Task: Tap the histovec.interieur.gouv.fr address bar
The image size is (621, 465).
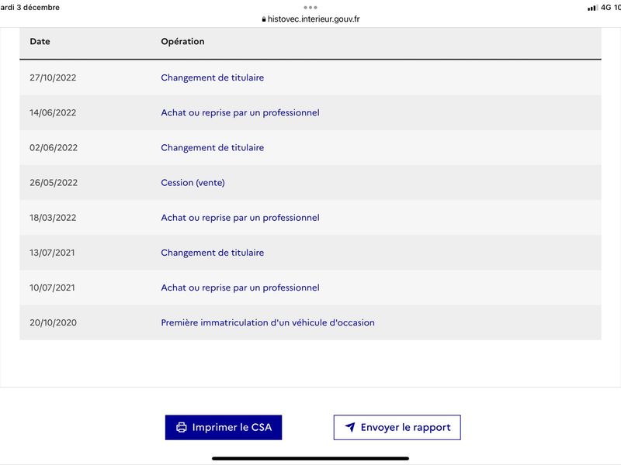Action: coord(311,19)
